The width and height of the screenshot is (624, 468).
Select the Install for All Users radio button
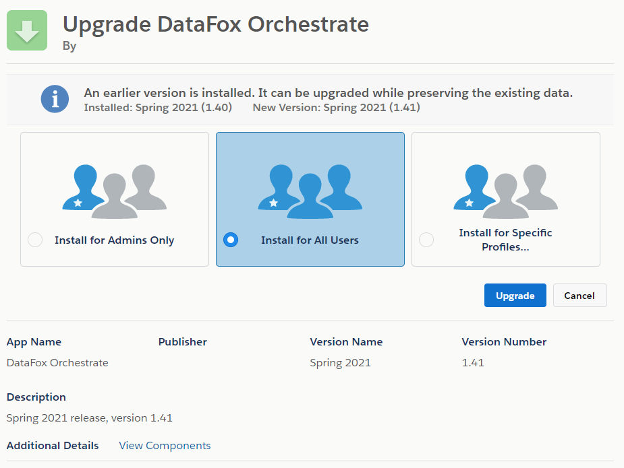coord(231,240)
